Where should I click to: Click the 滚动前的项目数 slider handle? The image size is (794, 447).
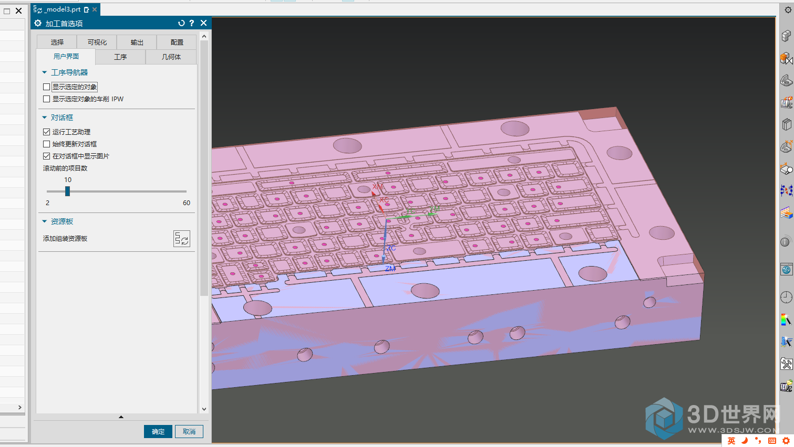pos(67,191)
